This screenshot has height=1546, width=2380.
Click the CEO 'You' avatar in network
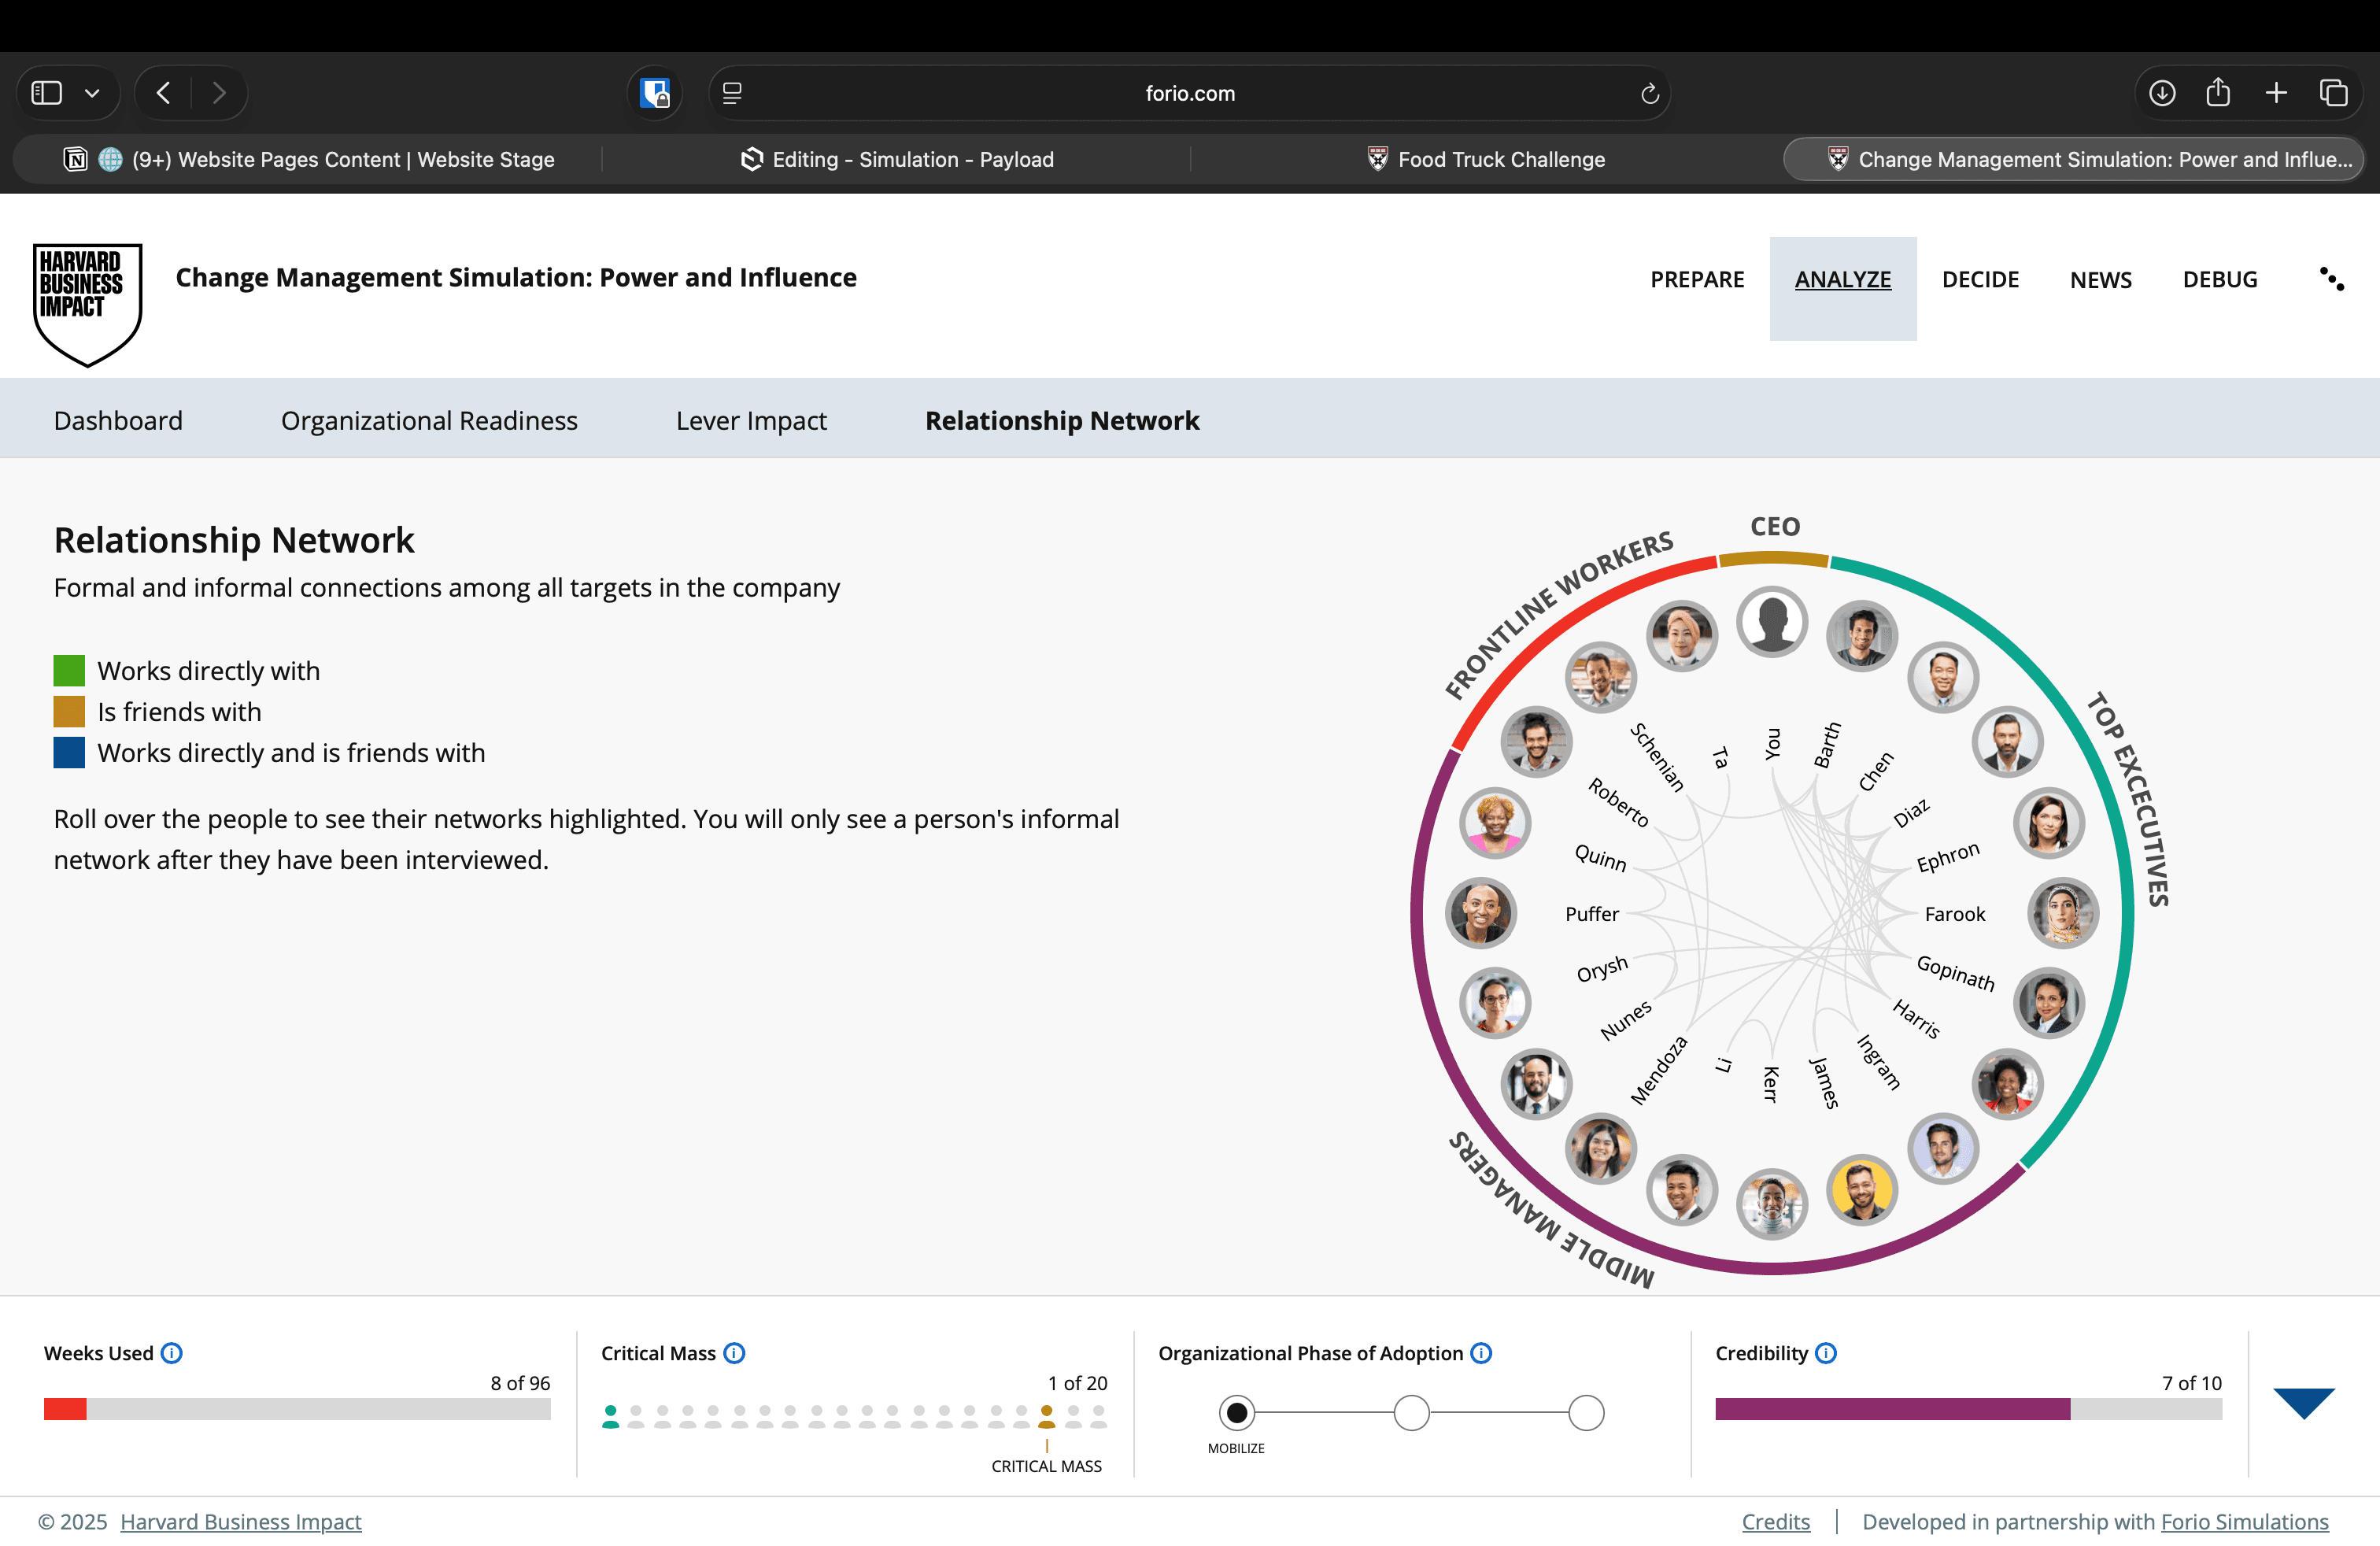pos(1771,622)
